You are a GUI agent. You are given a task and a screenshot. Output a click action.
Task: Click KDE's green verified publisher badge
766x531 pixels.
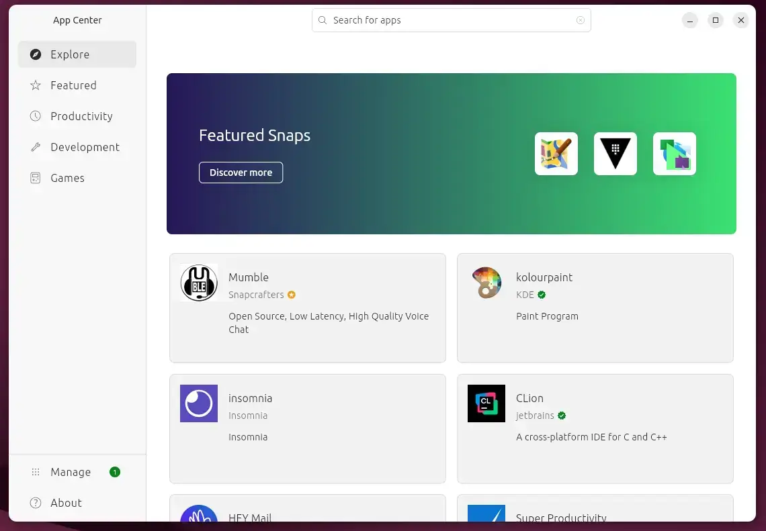click(542, 295)
